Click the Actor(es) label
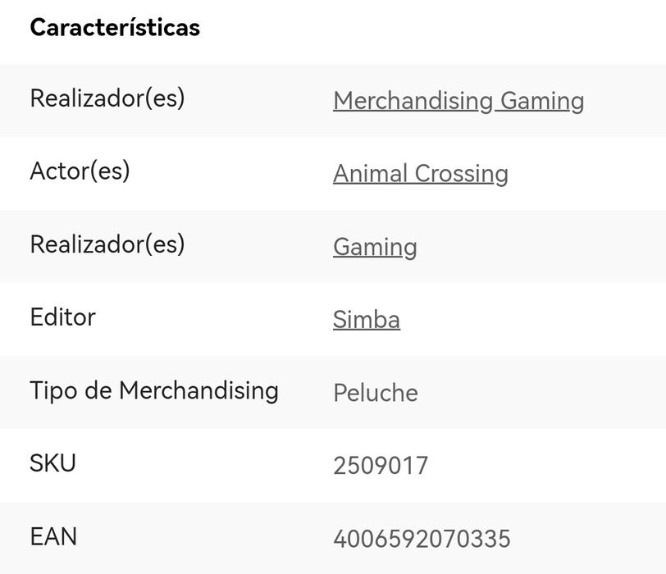Viewport: 666px width, 574px height. tap(80, 171)
